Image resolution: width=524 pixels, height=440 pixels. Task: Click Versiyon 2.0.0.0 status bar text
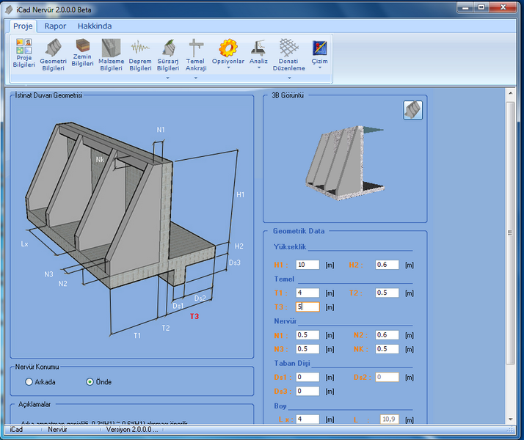tap(131, 429)
